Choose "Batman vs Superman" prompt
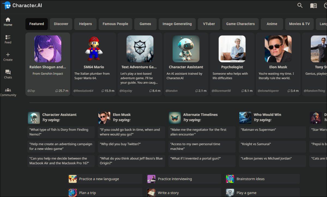Viewport: 327px width, 197px height. tap(272, 132)
